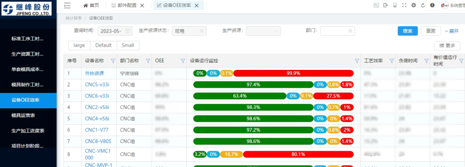Viewport: 465px width, 167px height.
Task: Click the blue 搜索 button
Action: click(408, 31)
